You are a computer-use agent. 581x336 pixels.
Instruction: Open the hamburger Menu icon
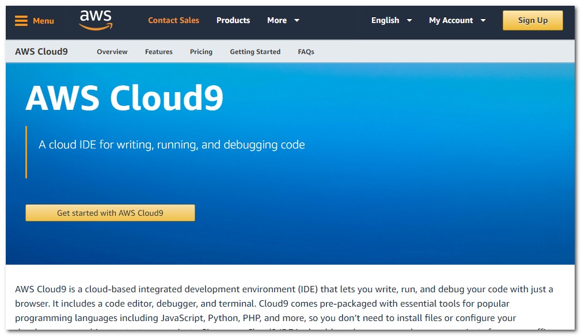tap(21, 21)
